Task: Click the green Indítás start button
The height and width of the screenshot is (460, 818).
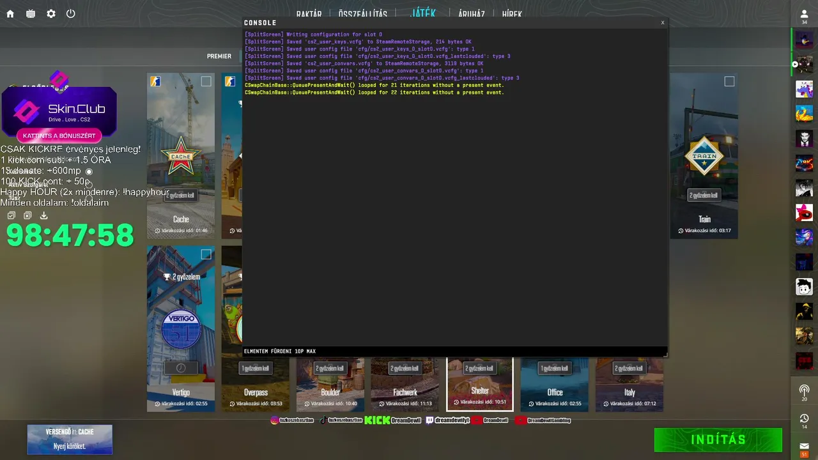Action: [x=718, y=440]
